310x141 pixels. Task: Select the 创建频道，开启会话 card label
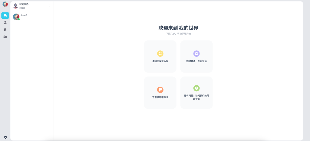coord(196,61)
